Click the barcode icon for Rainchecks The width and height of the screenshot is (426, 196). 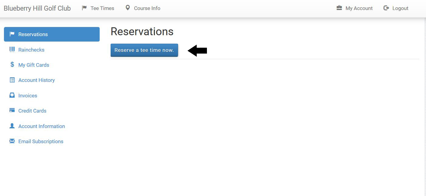tap(12, 49)
